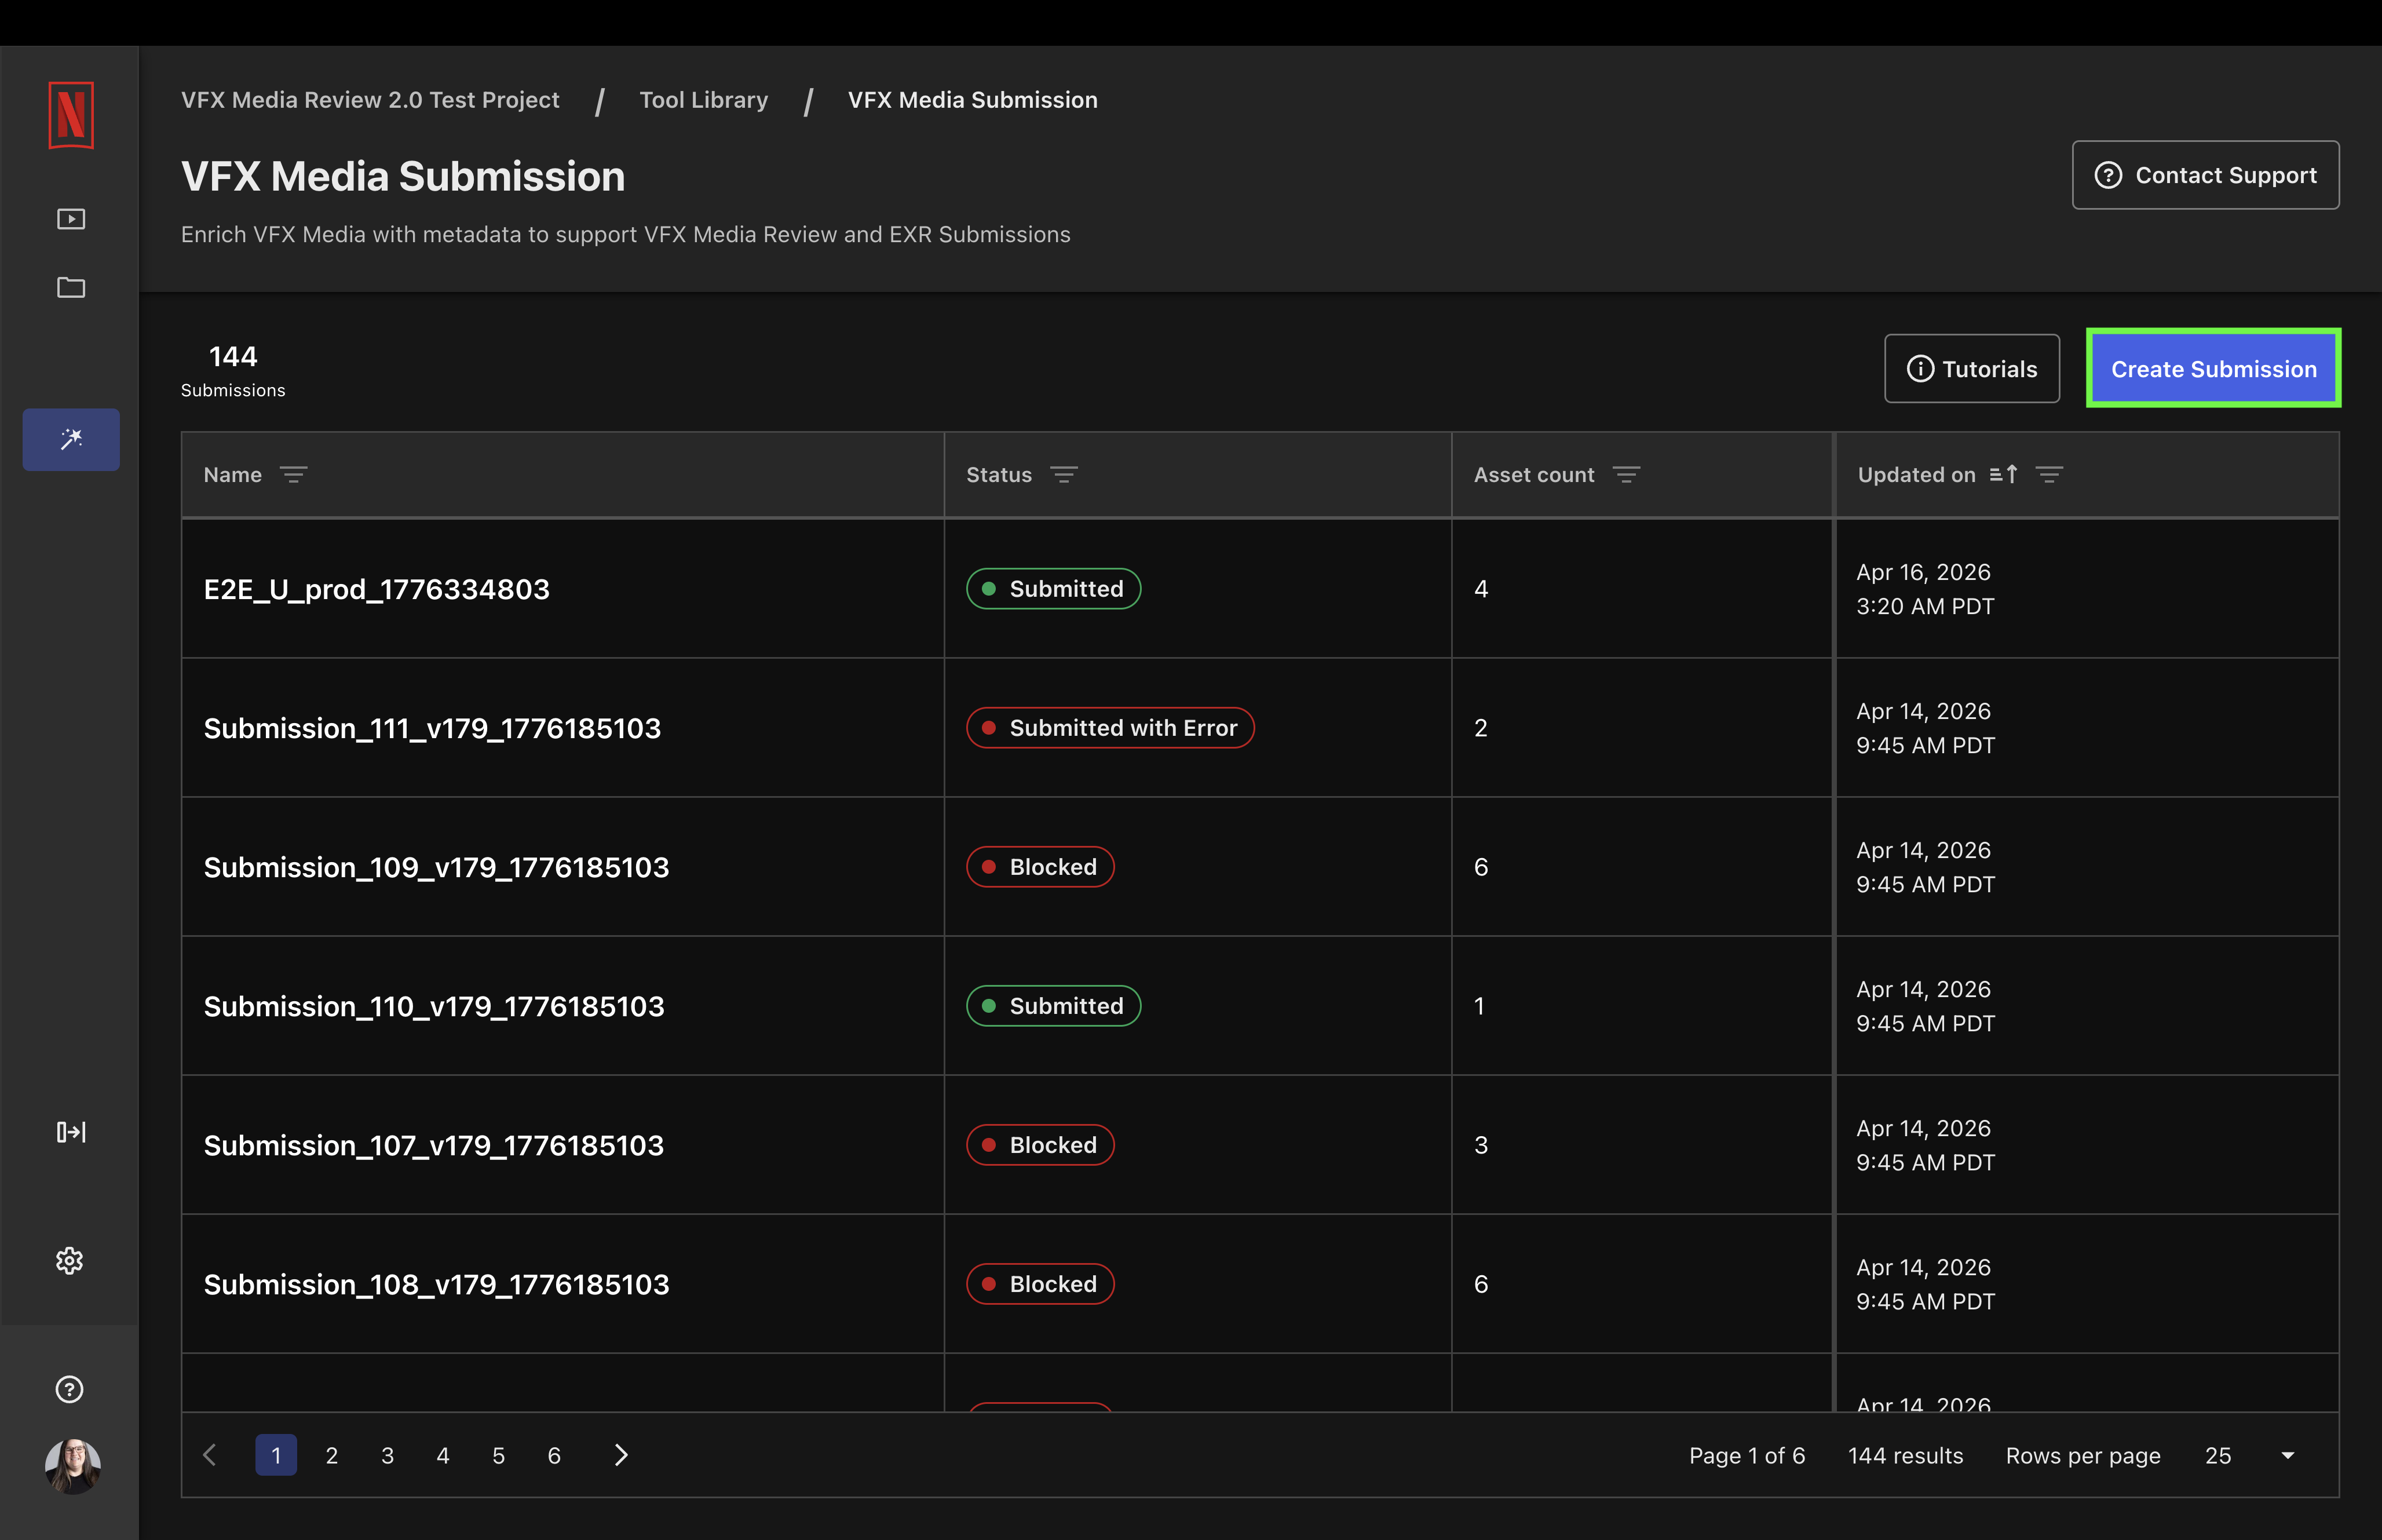Expand the sidebar with the arrow-bar icon
This screenshot has height=1540, width=2382.
click(x=71, y=1132)
